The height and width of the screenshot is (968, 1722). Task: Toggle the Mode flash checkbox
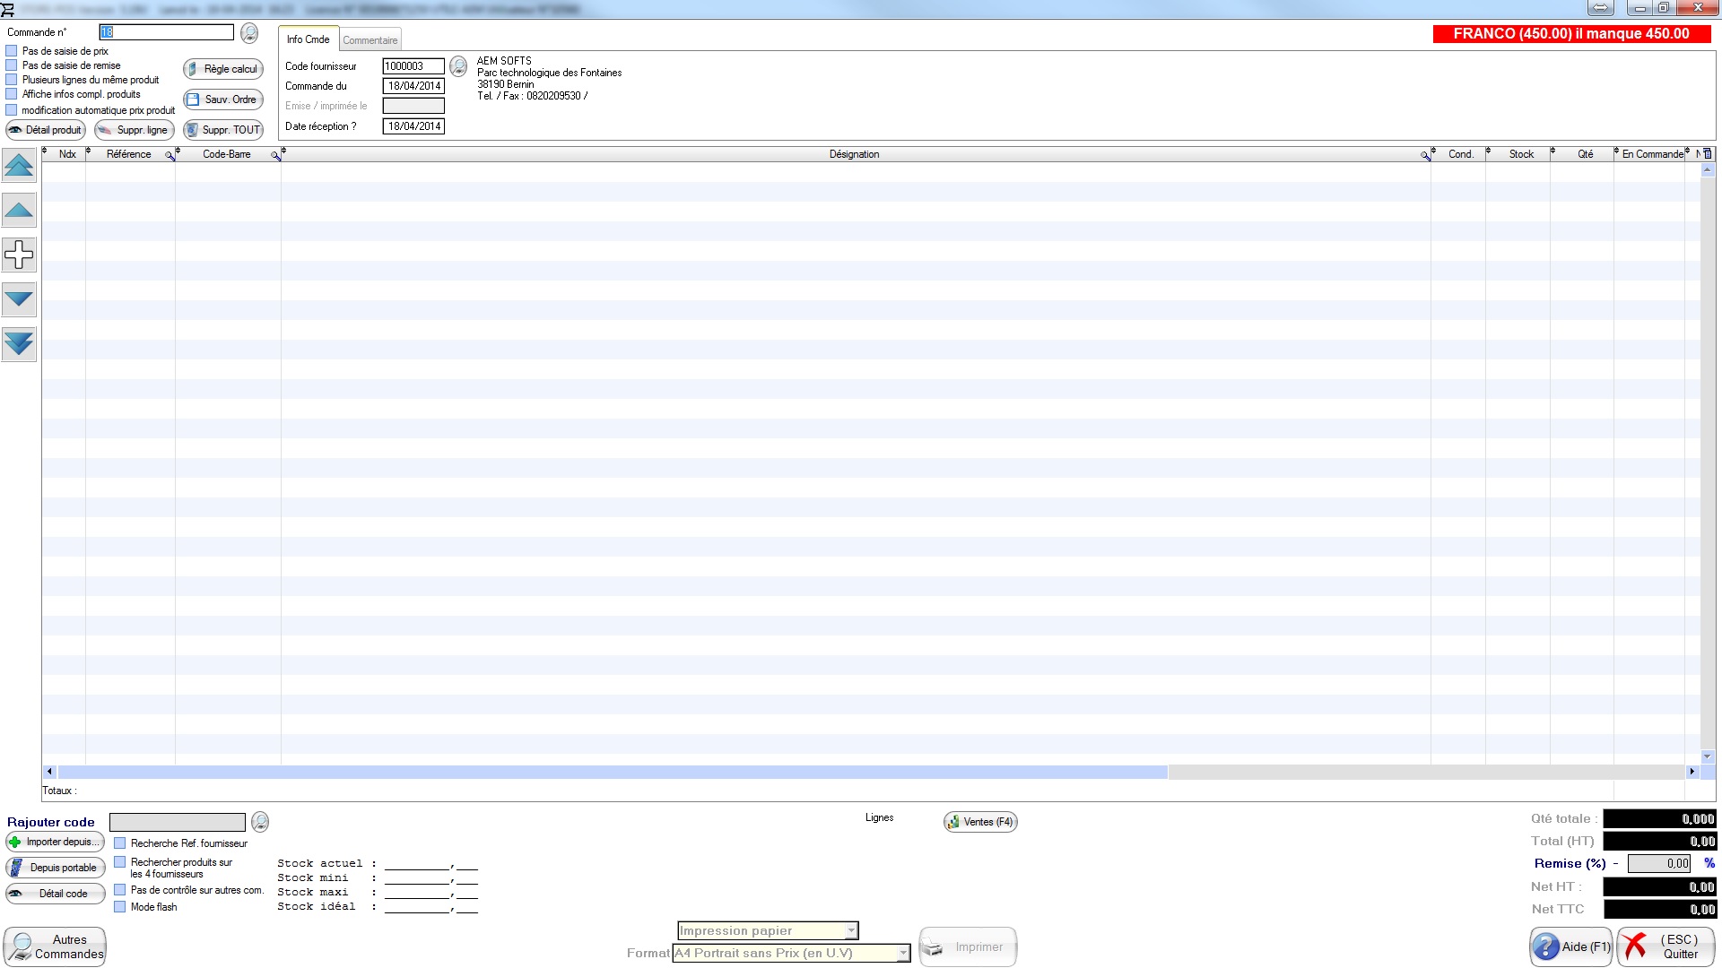[120, 907]
